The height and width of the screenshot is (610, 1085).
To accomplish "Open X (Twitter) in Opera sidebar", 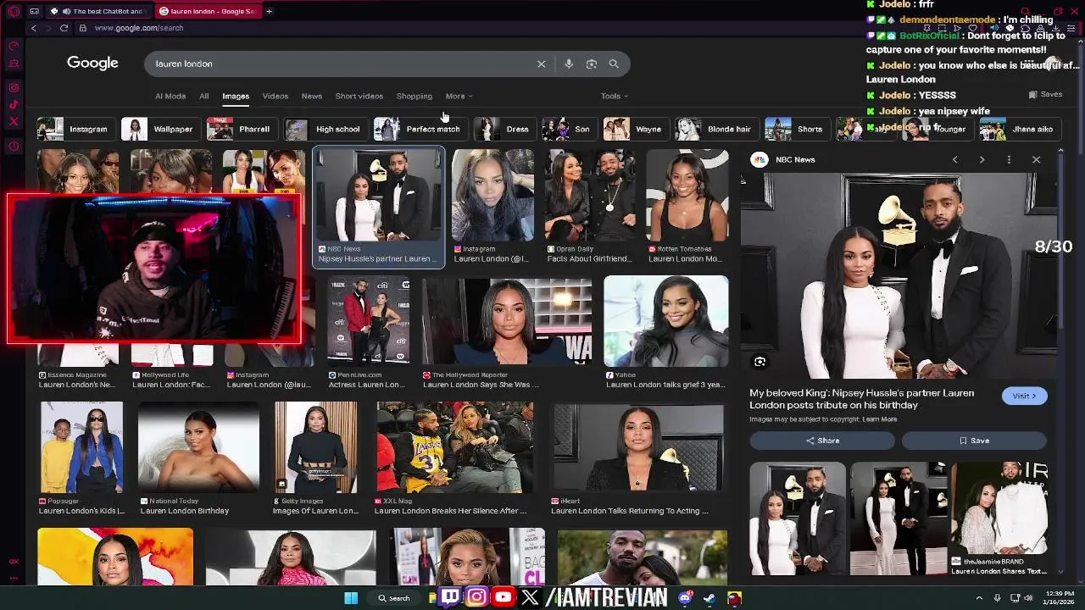I will point(14,122).
